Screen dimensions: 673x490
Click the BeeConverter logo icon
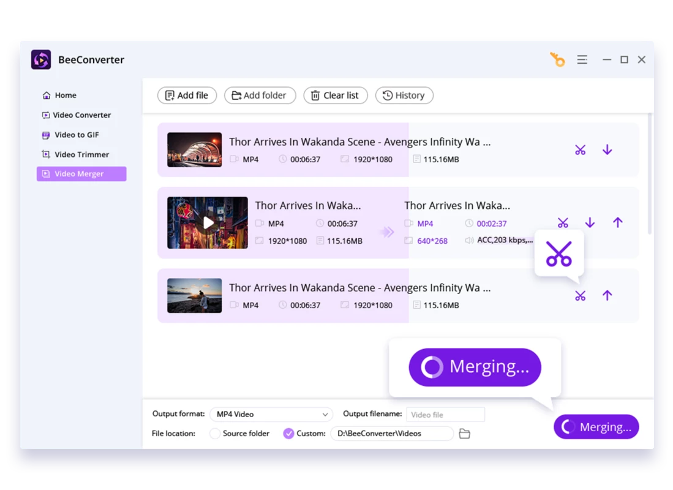tap(41, 59)
